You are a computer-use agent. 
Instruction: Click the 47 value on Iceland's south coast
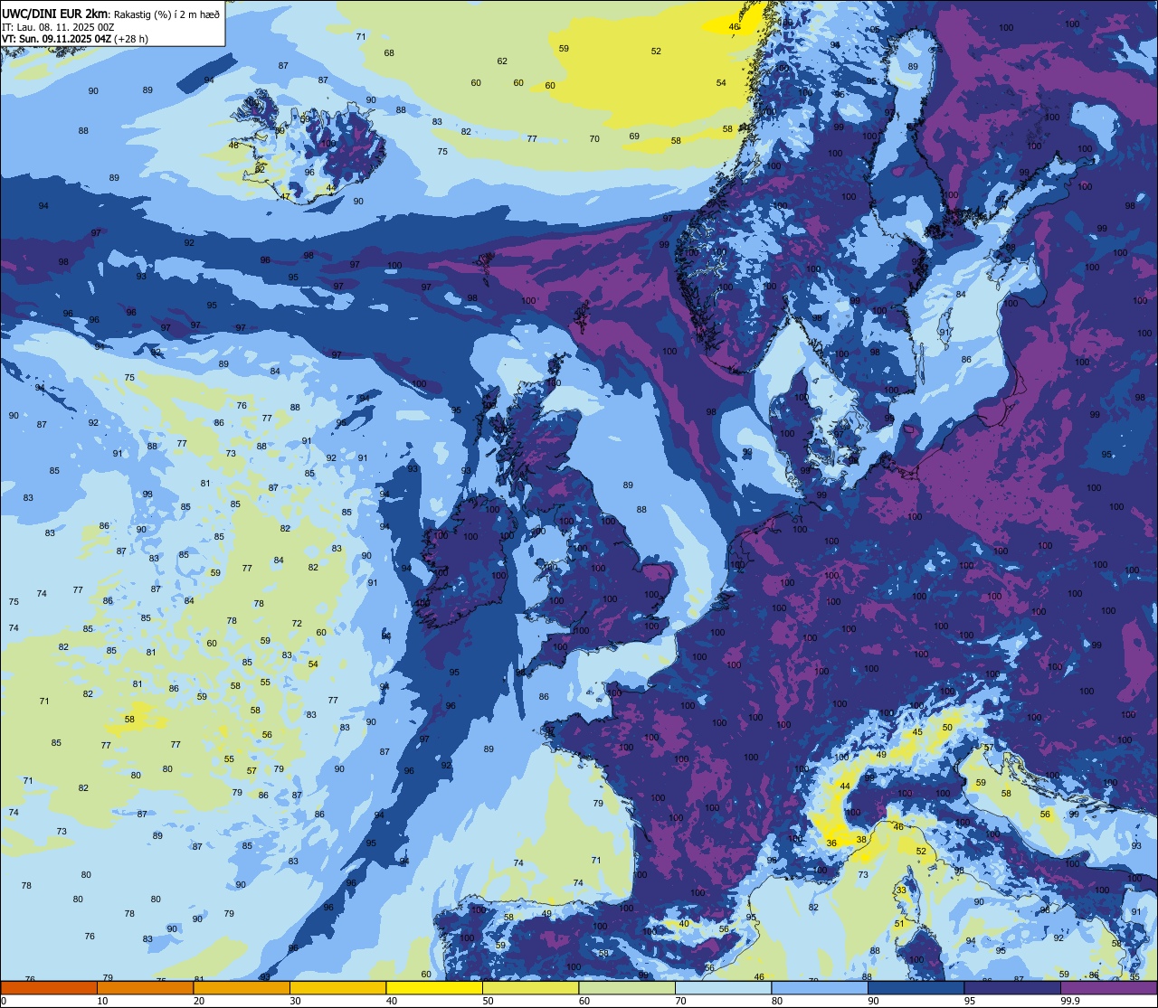(285, 197)
